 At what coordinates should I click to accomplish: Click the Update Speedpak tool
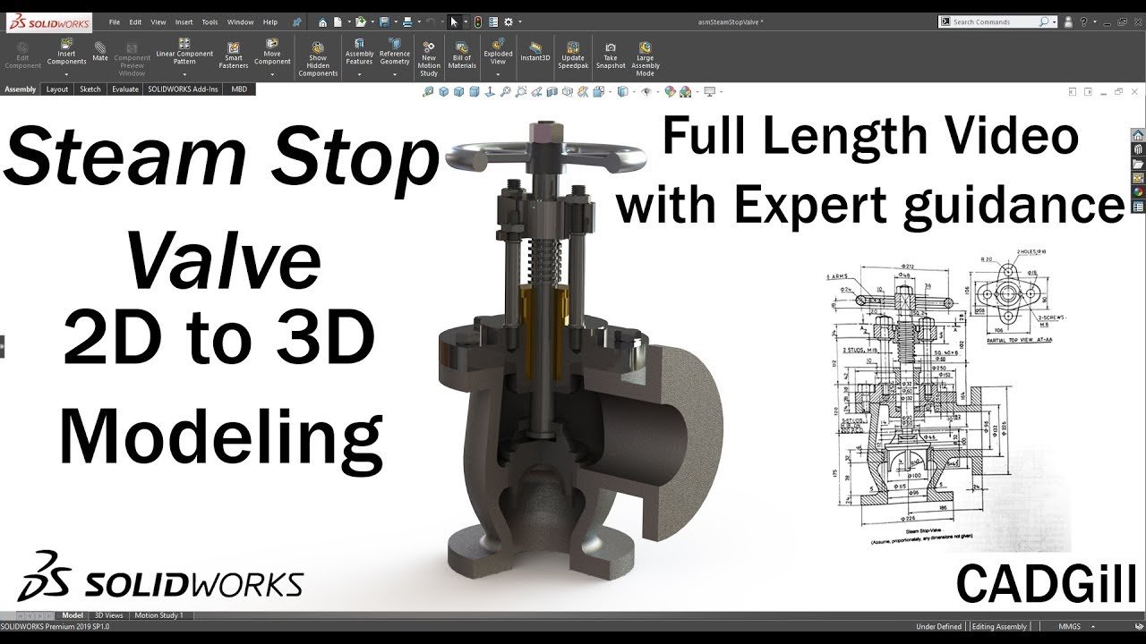click(x=573, y=54)
